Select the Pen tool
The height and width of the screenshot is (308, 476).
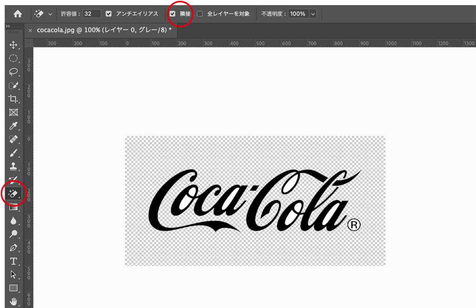point(13,248)
